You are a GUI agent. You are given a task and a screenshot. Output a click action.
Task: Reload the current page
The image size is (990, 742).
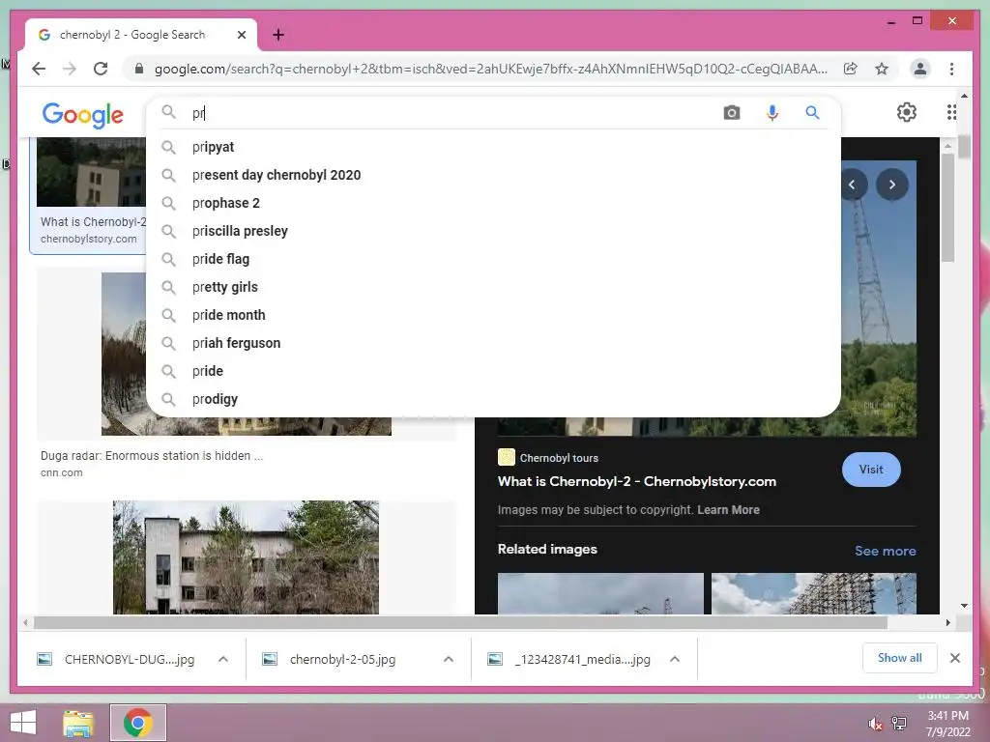click(101, 69)
